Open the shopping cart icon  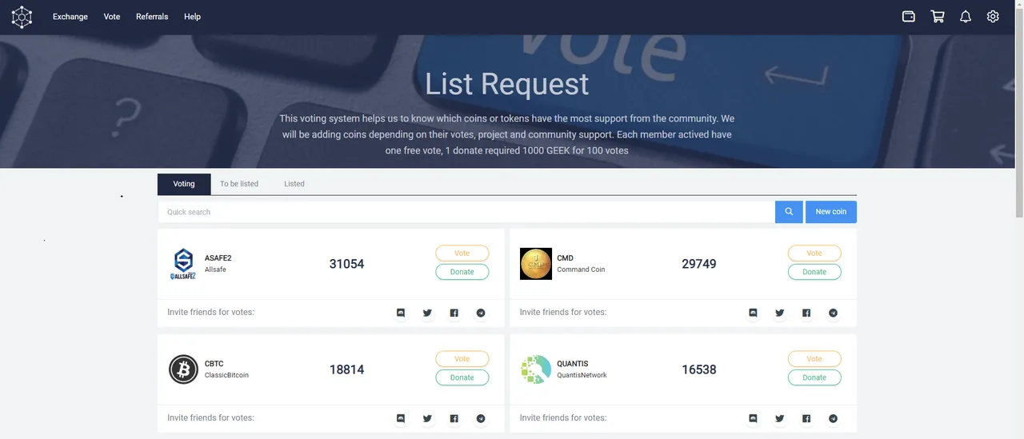[938, 16]
